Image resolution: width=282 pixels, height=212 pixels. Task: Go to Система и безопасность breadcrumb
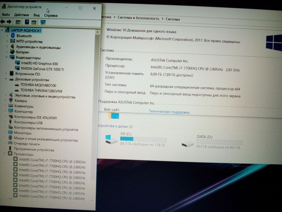(x=138, y=18)
